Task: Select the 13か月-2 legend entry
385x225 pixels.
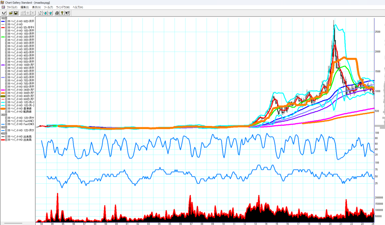Action: pos(18,105)
